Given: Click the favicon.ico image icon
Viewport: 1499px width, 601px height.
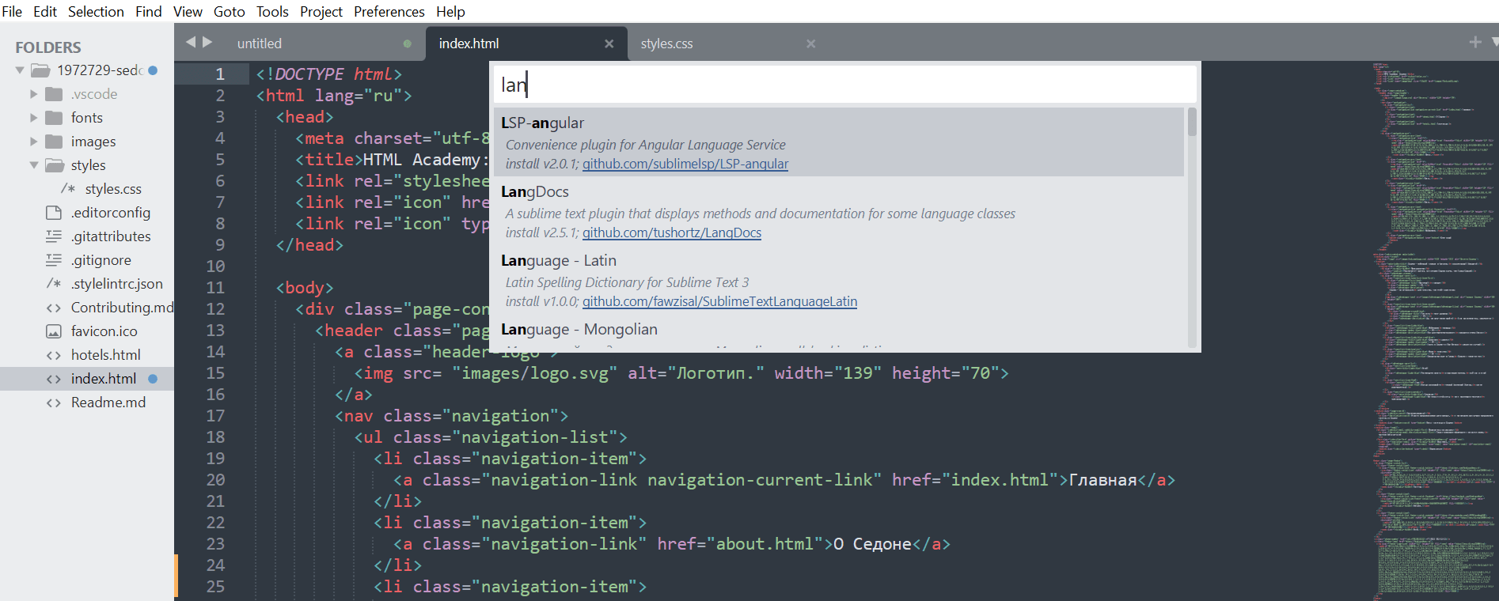Looking at the screenshot, I should coord(54,331).
